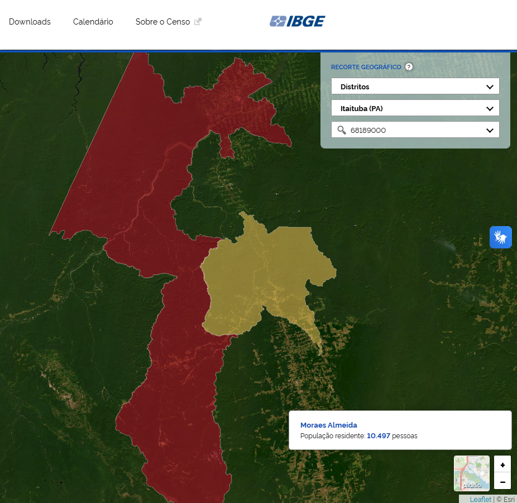
Task: Open the help icon beside Recorte Geográfico
Action: (409, 67)
